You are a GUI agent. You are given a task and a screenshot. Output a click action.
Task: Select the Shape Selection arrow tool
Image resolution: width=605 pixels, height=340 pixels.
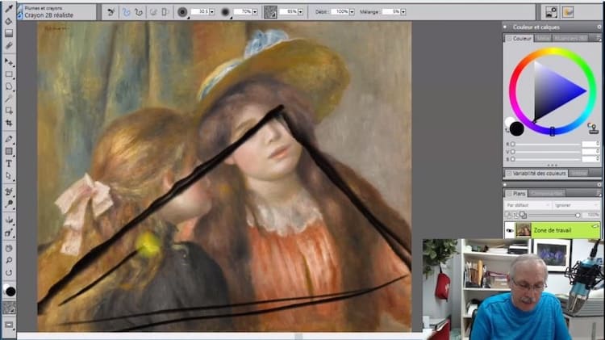[x=9, y=176]
